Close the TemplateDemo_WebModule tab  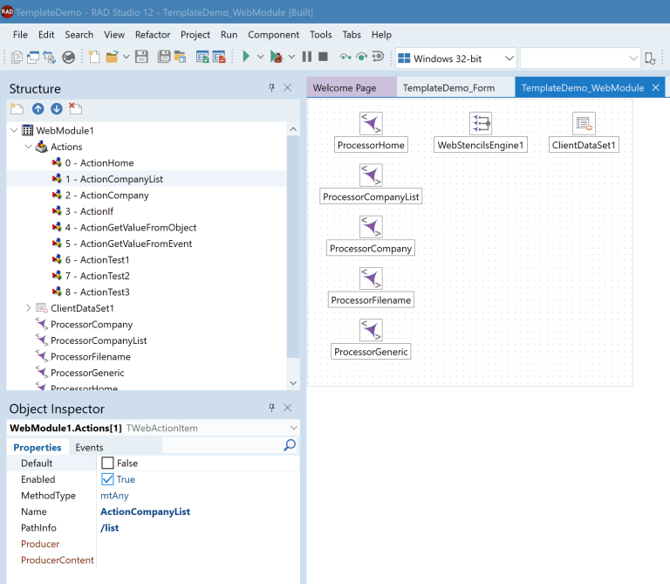tap(655, 87)
